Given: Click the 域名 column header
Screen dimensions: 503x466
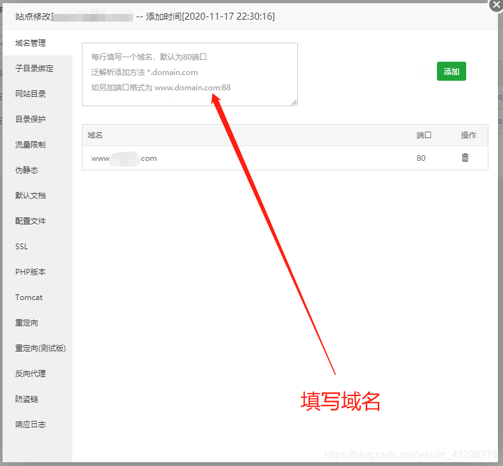Looking at the screenshot, I should 95,135.
